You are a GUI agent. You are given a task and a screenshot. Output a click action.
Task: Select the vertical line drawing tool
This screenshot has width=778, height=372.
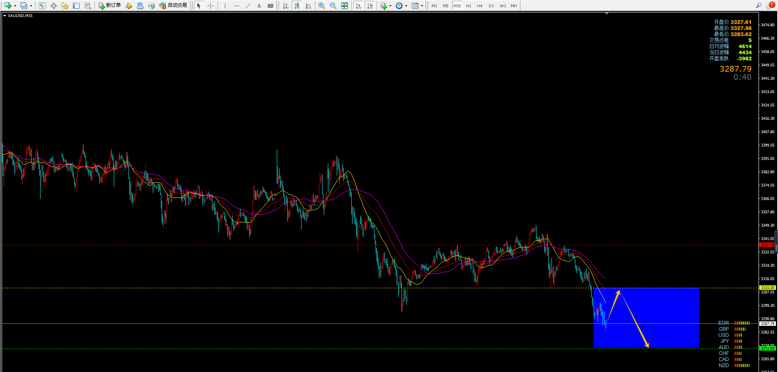point(225,6)
